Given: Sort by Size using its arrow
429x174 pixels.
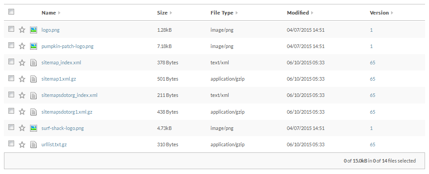Looking at the screenshot, I should pyautogui.click(x=171, y=13).
